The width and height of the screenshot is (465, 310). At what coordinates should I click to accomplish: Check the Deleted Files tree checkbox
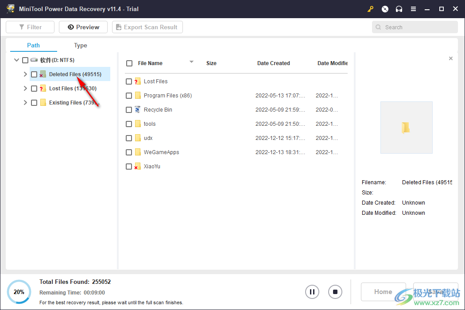[x=34, y=74]
